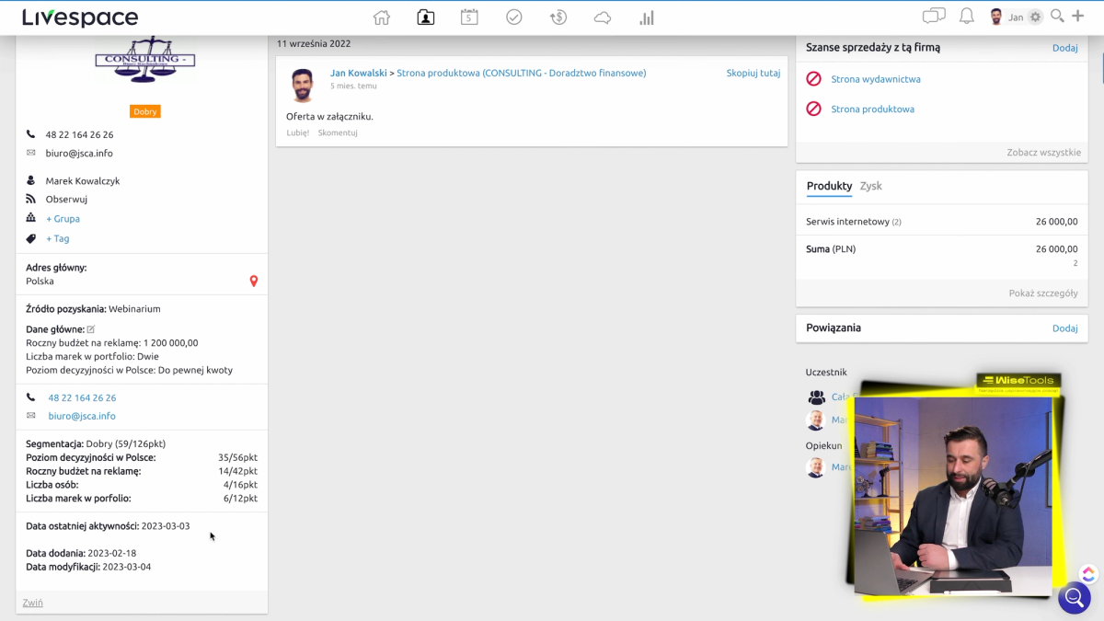Click the edit pencil next to Dane główne
1104x621 pixels.
pos(91,329)
